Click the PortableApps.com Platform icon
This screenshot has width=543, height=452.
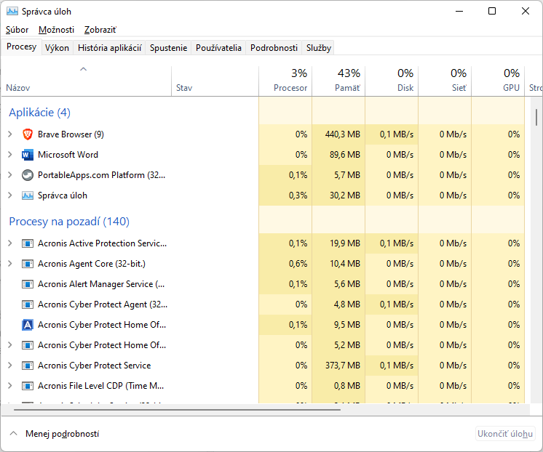point(28,175)
